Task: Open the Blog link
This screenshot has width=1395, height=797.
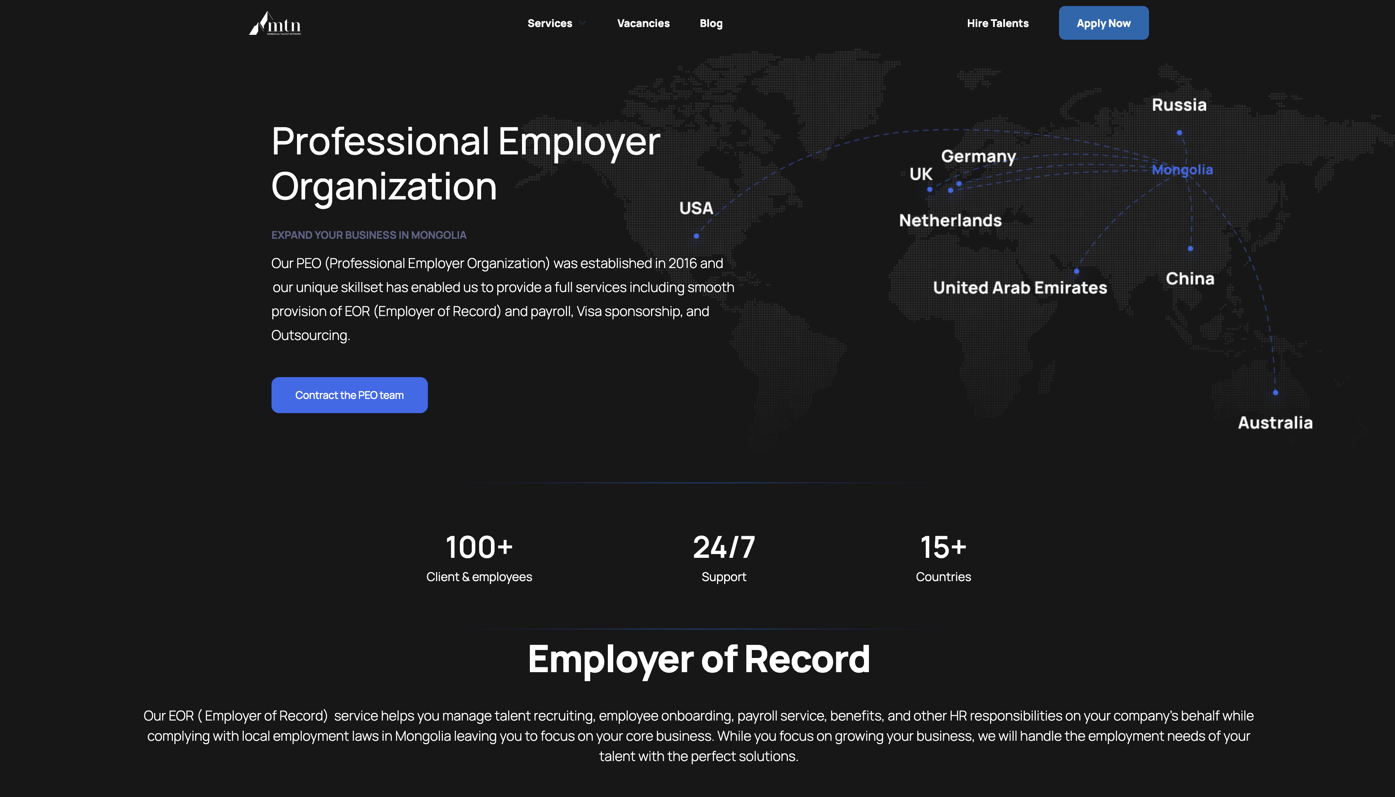Action: 711,24
